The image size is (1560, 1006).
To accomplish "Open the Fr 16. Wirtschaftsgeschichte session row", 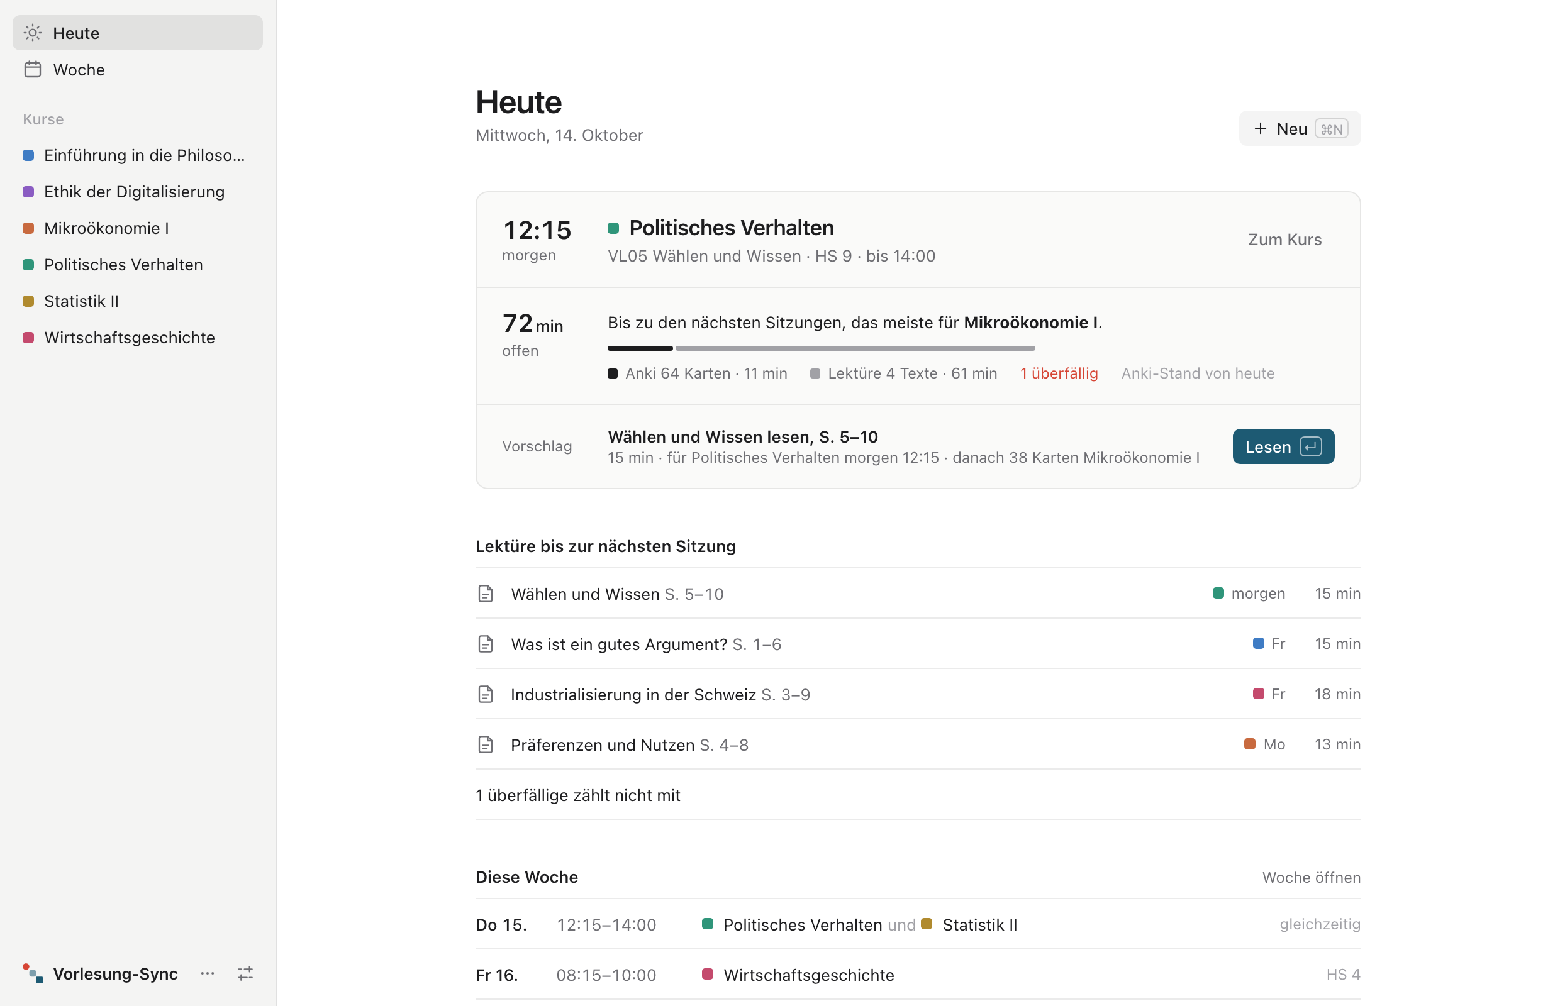I will click(918, 975).
